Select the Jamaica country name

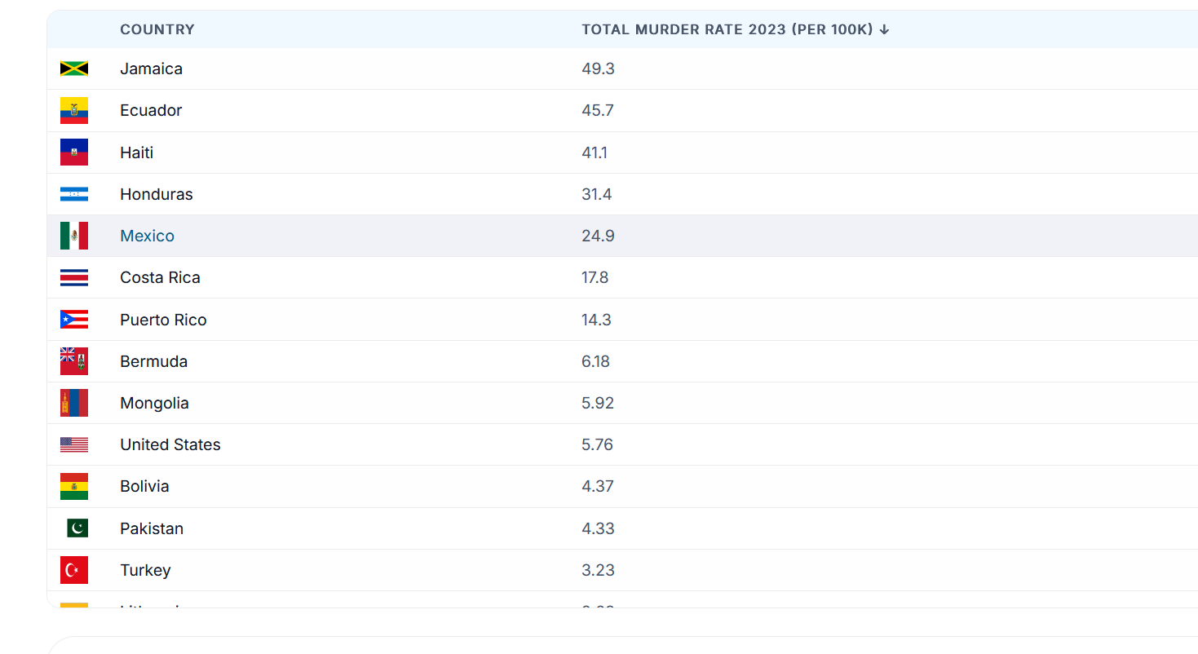(152, 68)
